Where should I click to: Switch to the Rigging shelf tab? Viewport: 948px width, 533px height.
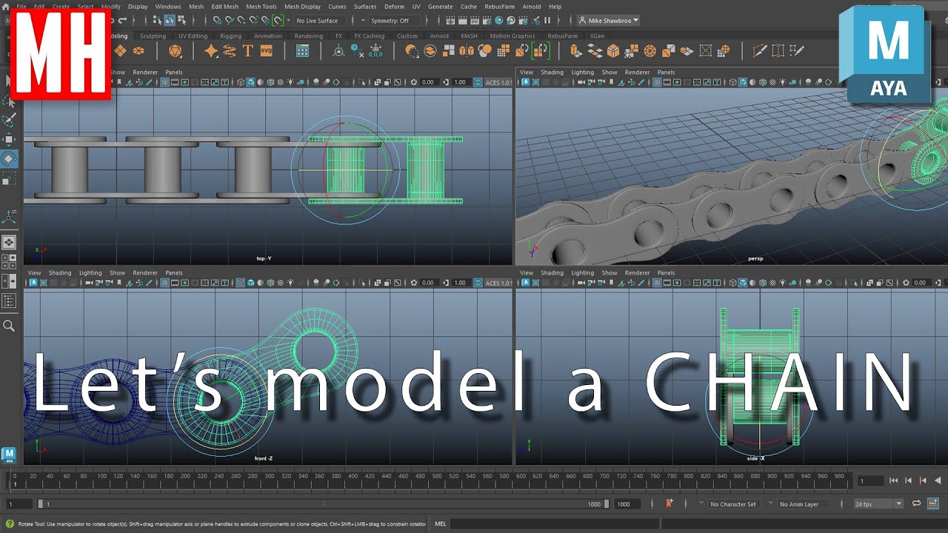coord(230,36)
